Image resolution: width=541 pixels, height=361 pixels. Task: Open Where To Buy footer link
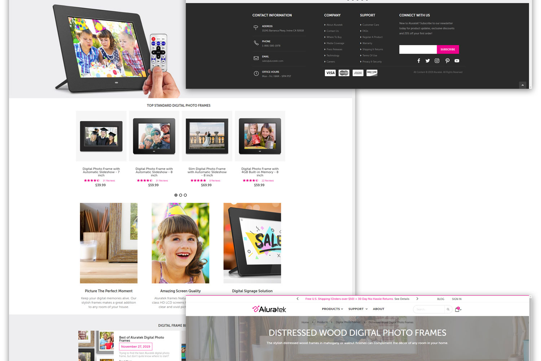coord(334,37)
